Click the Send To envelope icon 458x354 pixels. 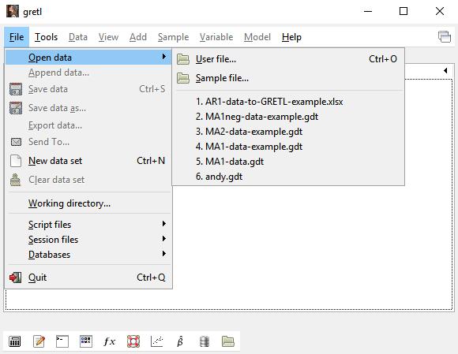tap(16, 142)
